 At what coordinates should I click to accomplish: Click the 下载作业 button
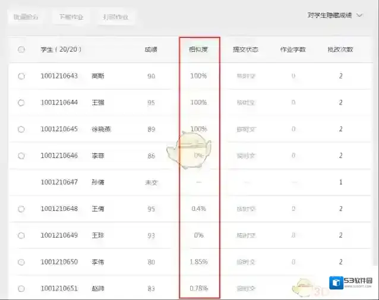point(71,17)
